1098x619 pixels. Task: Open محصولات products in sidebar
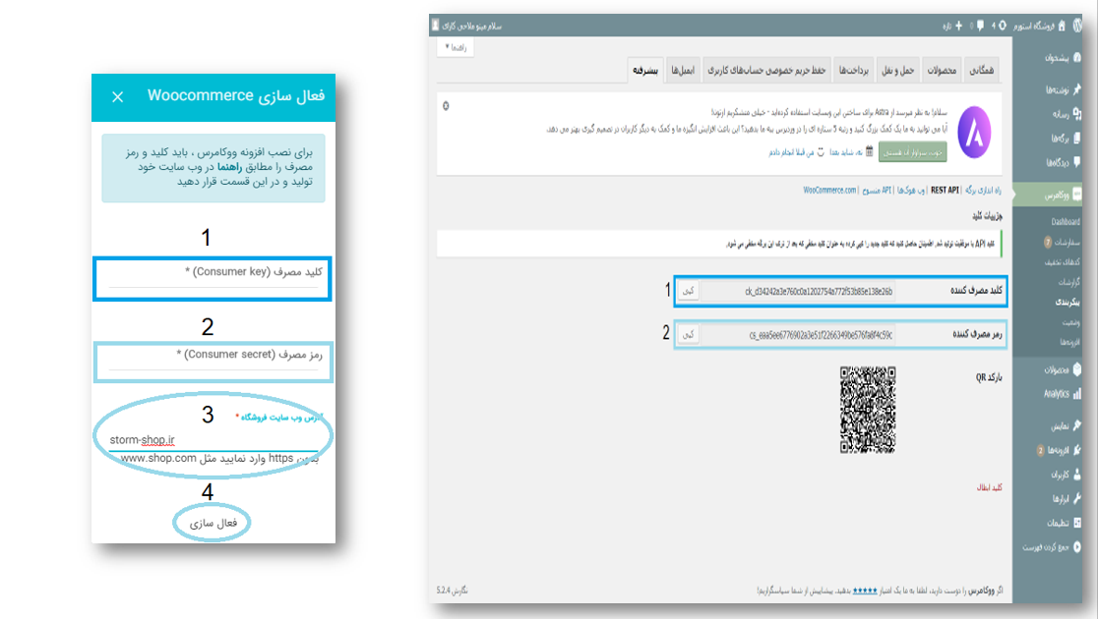coord(1061,369)
